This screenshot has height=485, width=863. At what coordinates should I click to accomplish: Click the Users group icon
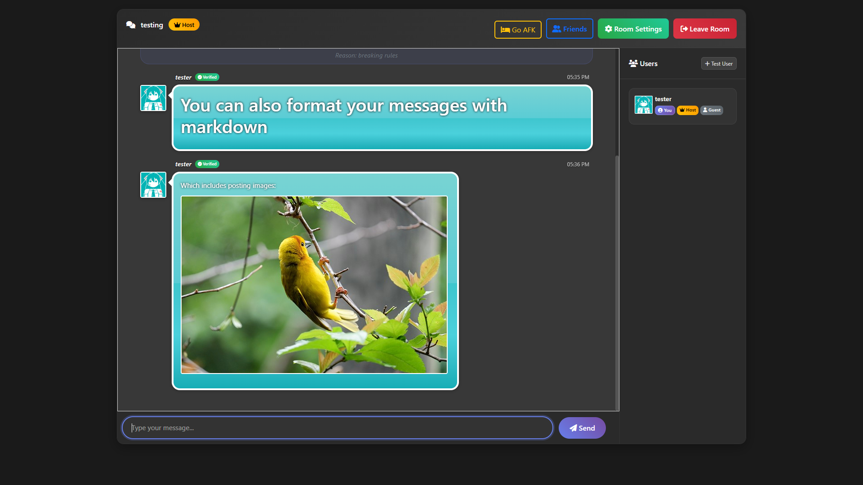633,63
